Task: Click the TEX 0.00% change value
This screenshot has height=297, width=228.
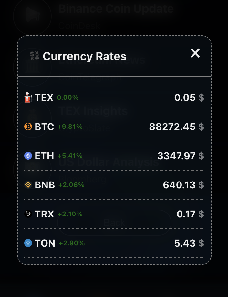Action: (x=68, y=97)
